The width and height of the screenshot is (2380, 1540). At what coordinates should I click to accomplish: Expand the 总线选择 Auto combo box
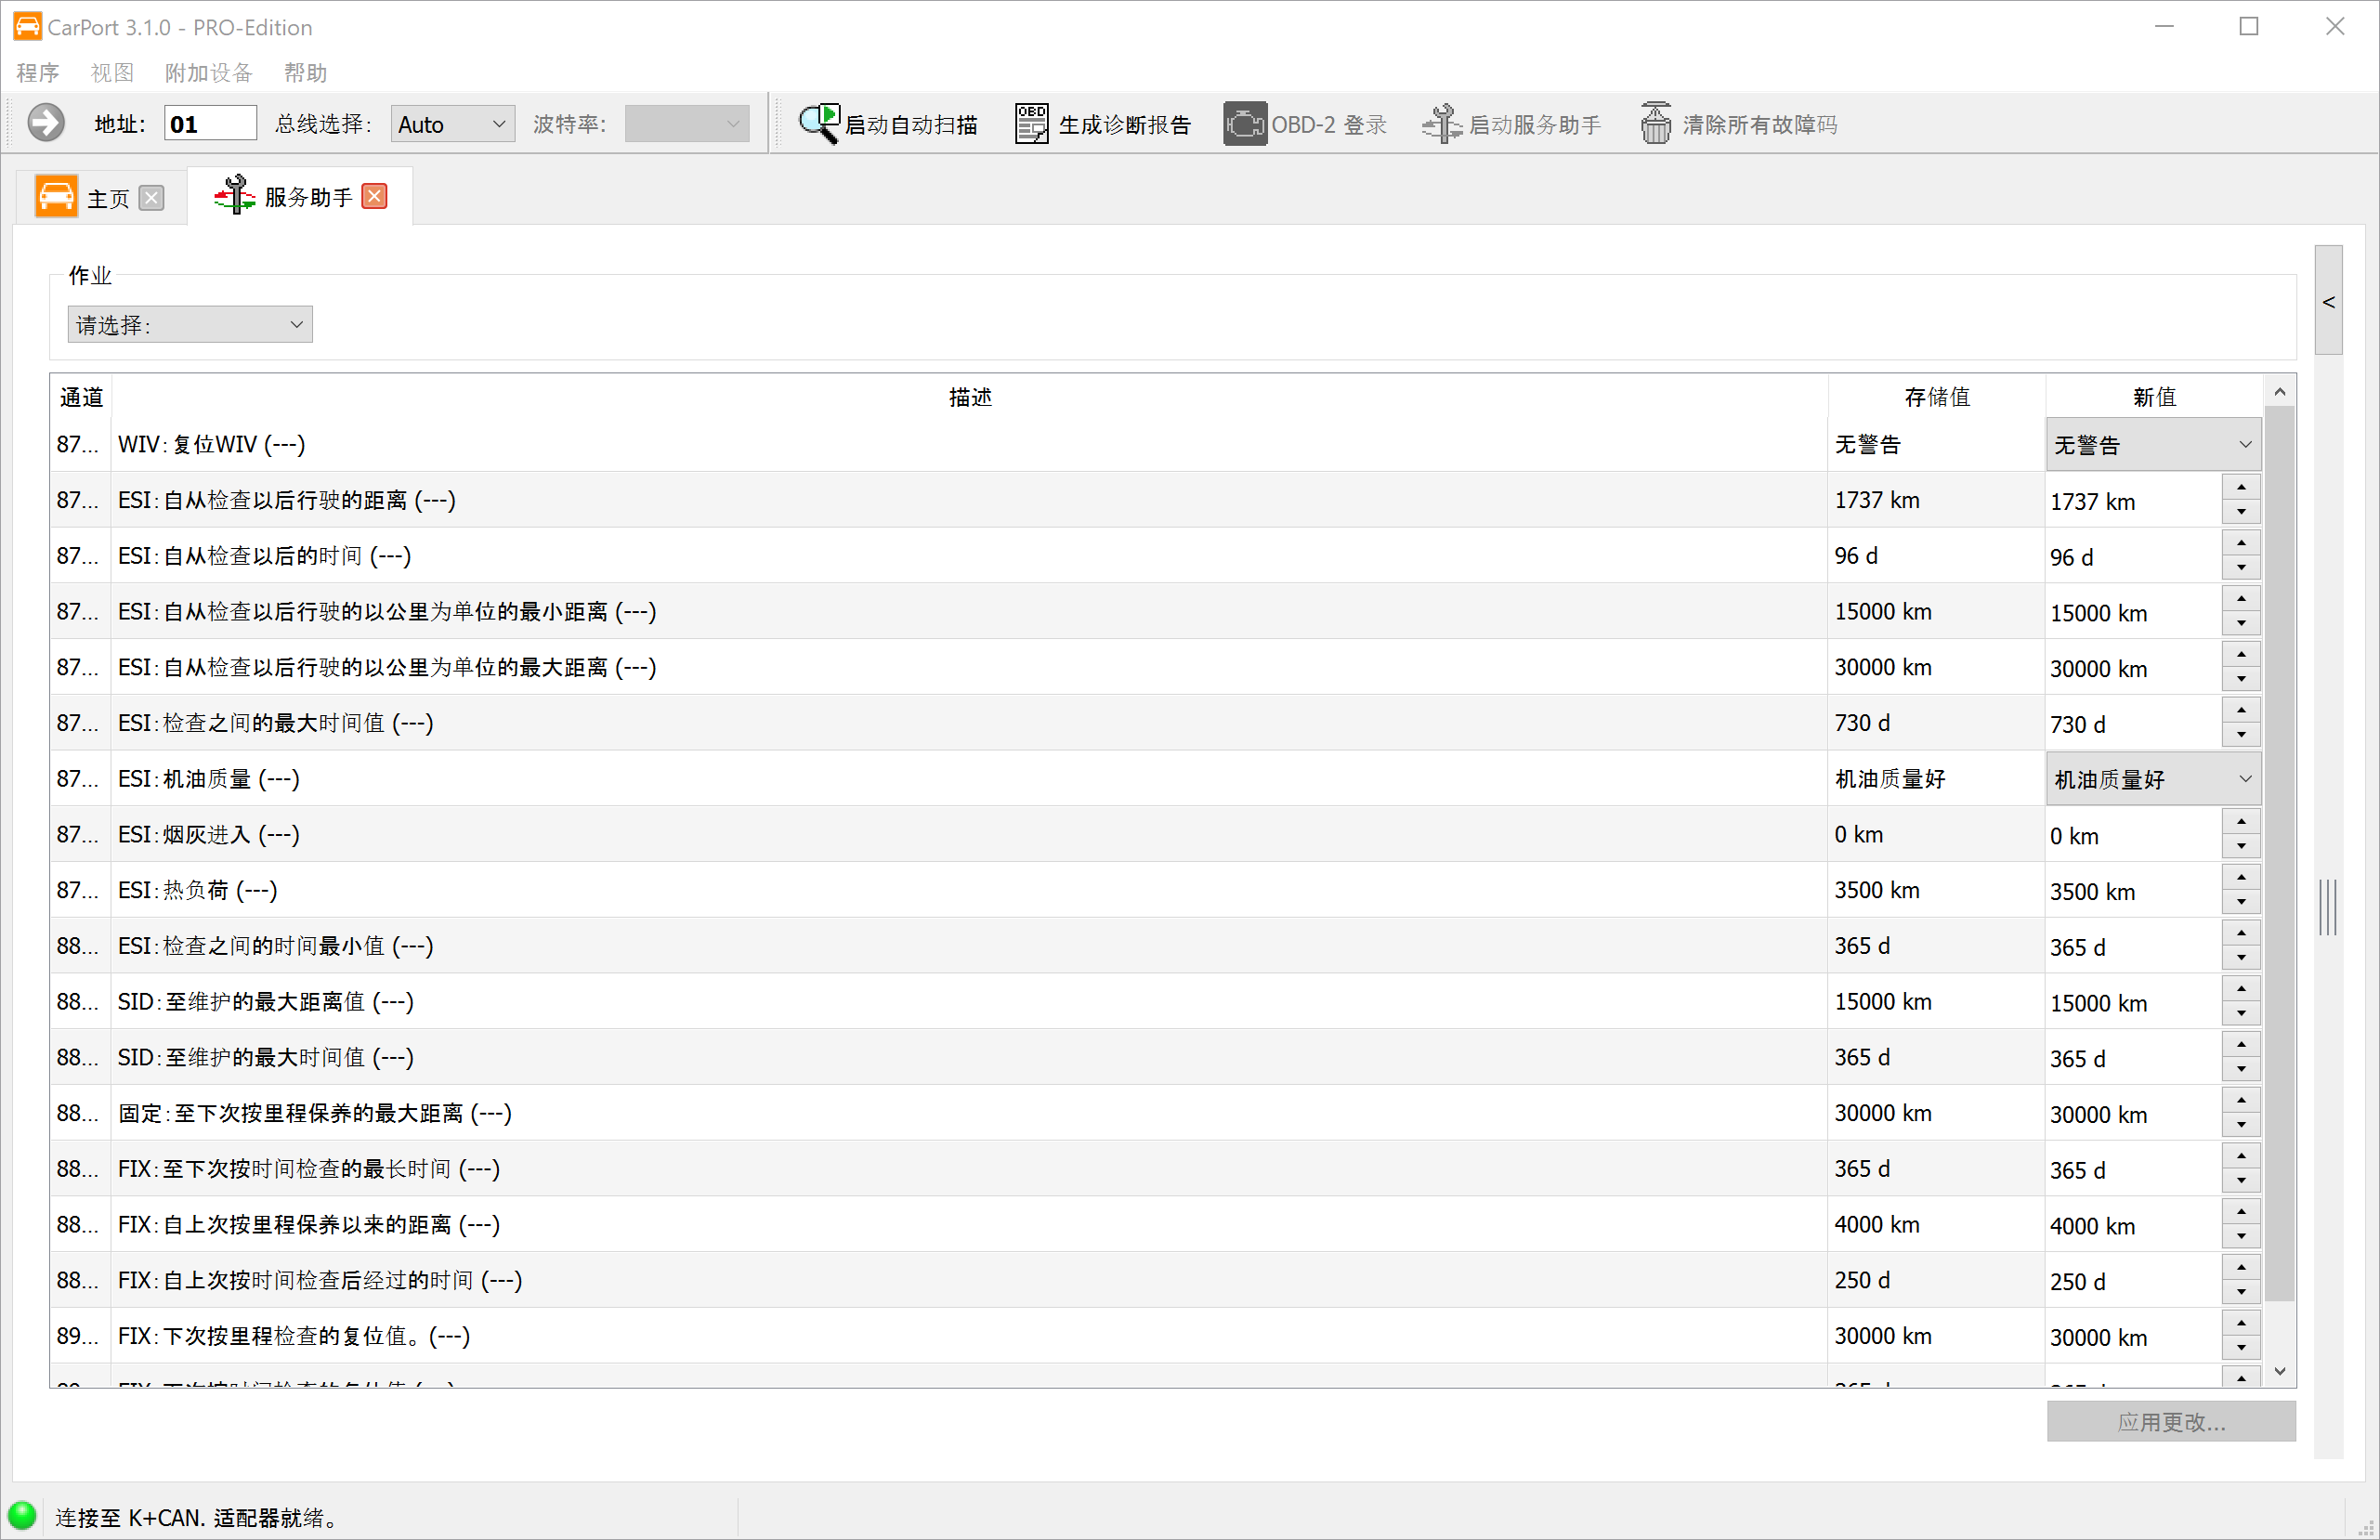click(453, 124)
